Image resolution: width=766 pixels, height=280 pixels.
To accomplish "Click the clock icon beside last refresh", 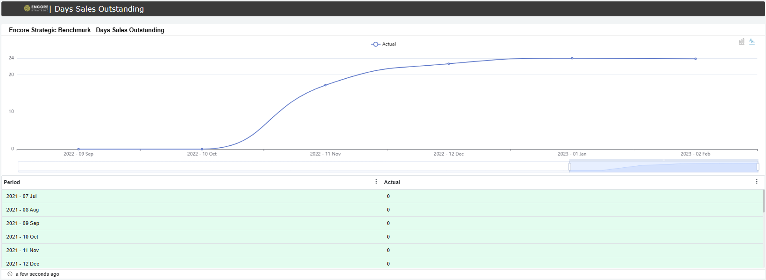I will [10, 274].
